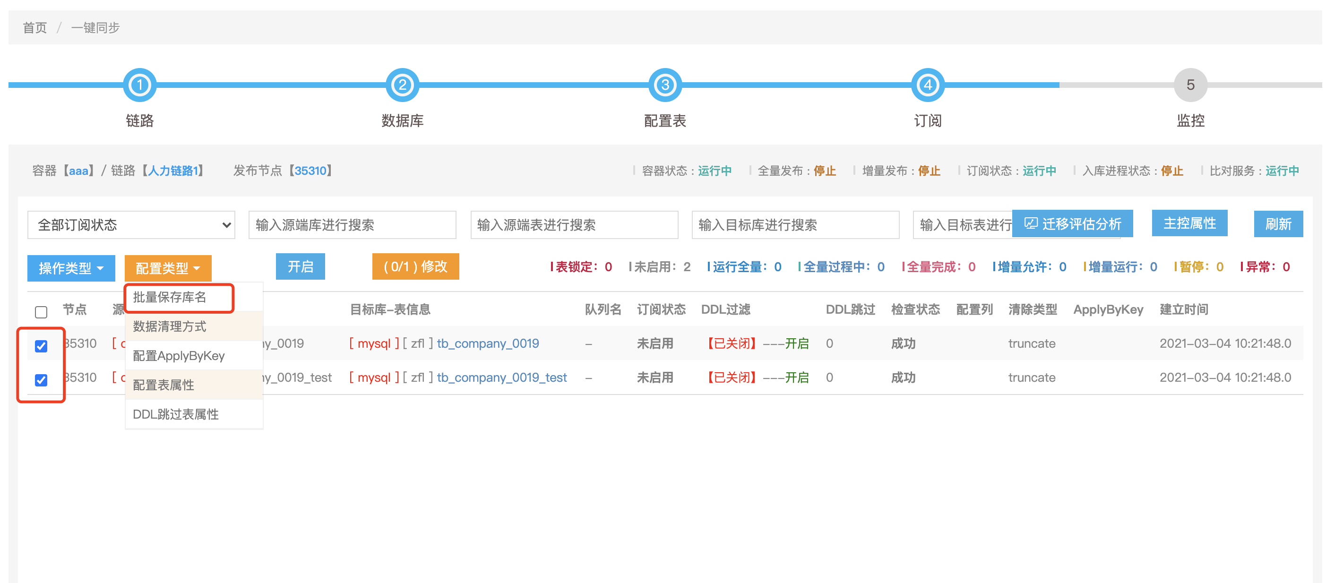Select 批量保存库名 menu item
The image size is (1326, 583).
tap(170, 298)
